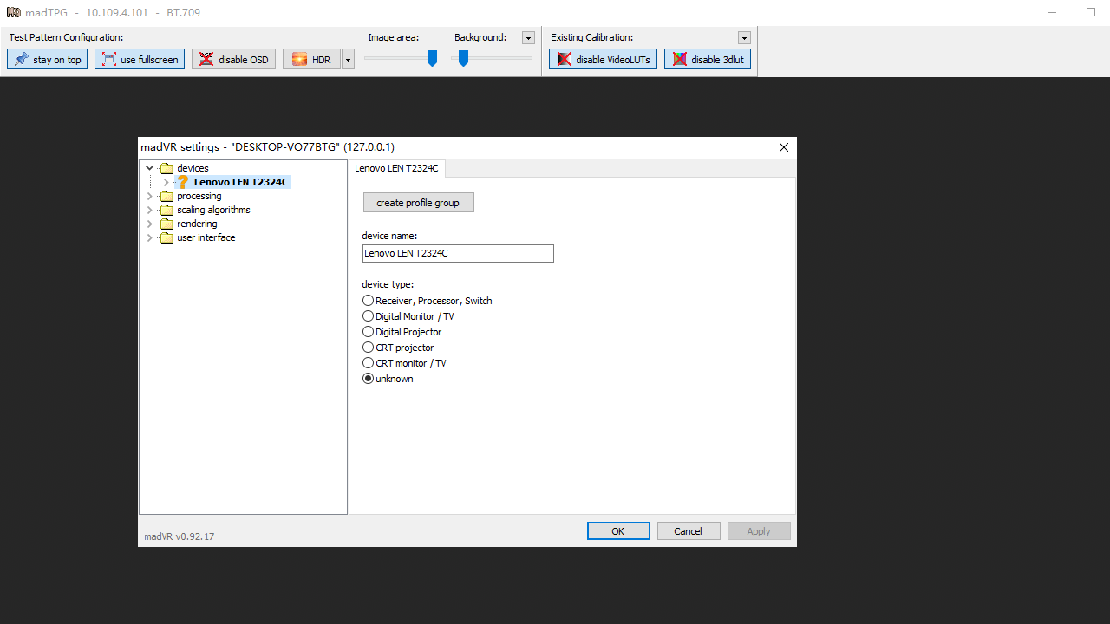The height and width of the screenshot is (624, 1110).
Task: Click the device name text field
Action: (x=457, y=253)
